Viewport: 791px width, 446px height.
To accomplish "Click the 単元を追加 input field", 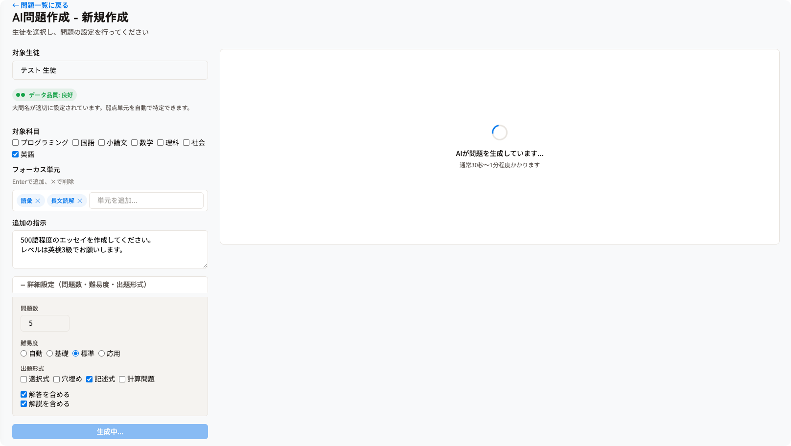I will (x=146, y=201).
